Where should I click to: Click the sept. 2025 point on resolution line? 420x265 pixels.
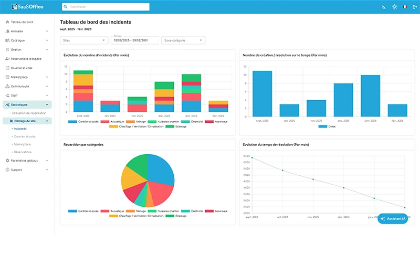(x=252, y=157)
